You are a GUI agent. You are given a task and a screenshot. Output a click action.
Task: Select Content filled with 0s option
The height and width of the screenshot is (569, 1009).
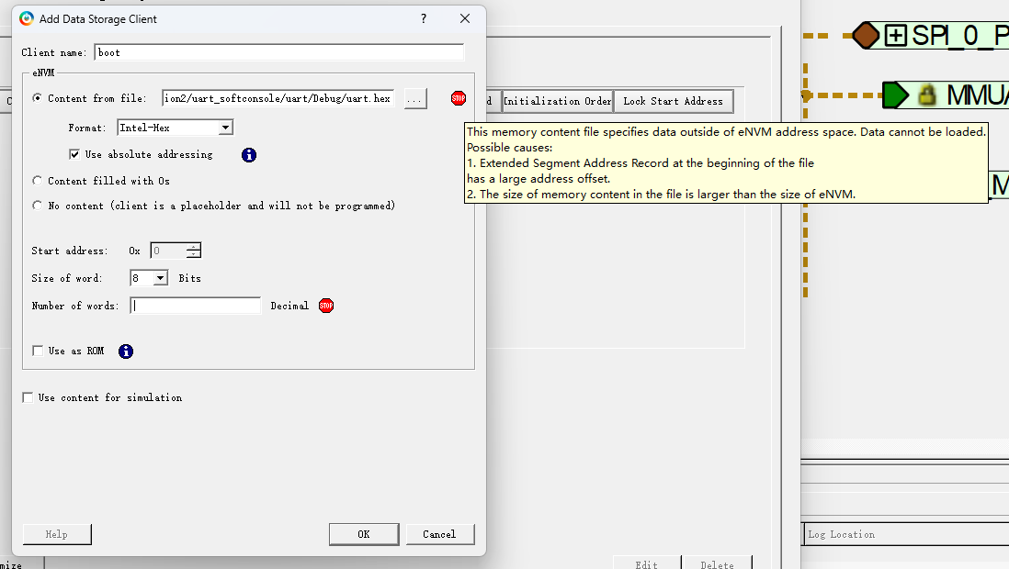(x=38, y=181)
